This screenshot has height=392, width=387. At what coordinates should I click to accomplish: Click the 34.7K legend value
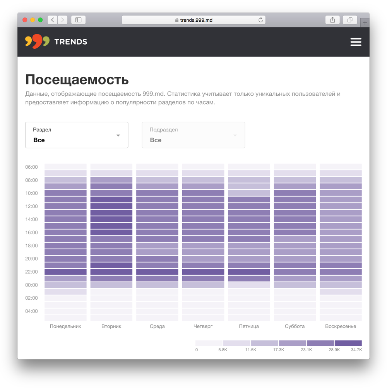[x=356, y=350]
